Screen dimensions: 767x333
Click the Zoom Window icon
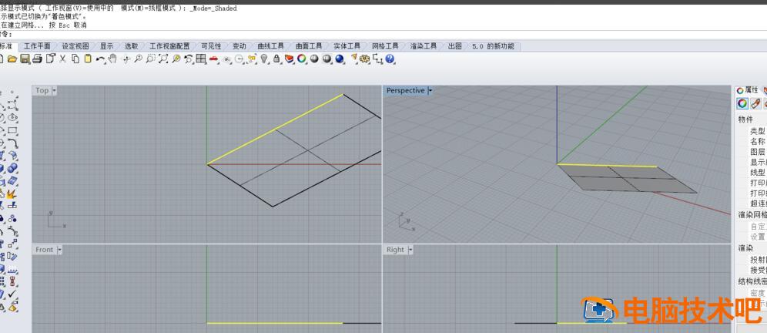click(150, 59)
